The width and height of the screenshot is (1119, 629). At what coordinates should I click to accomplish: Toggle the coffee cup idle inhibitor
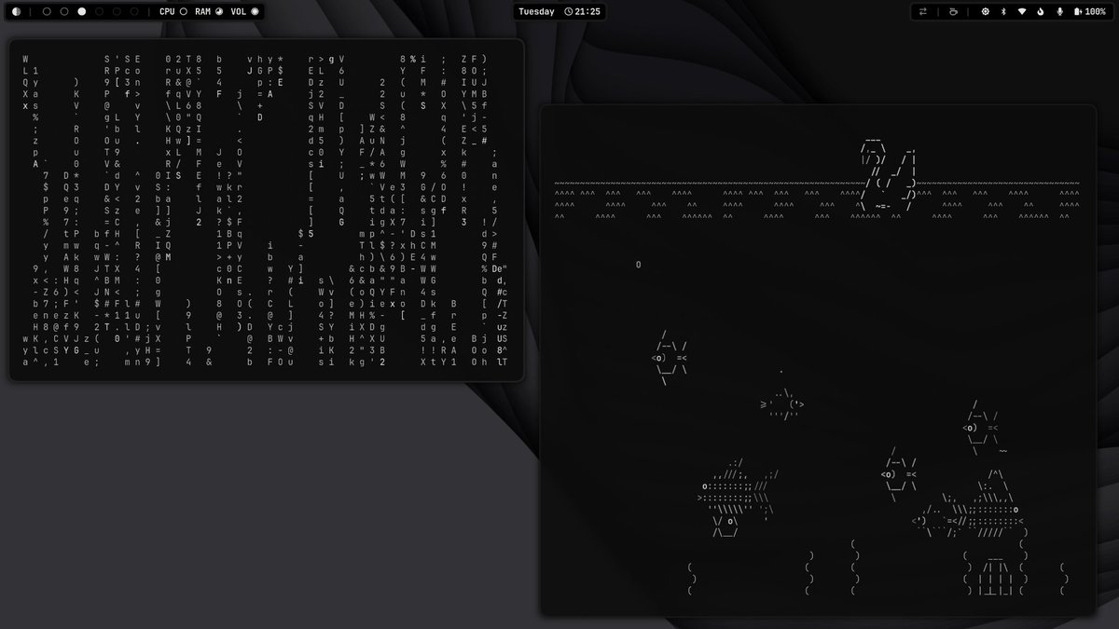pos(952,11)
